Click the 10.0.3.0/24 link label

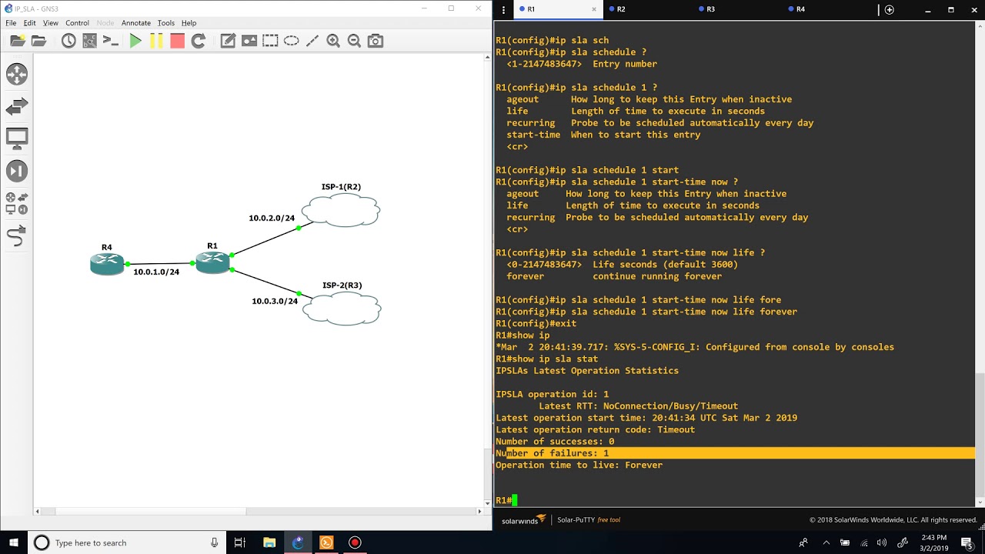(275, 301)
